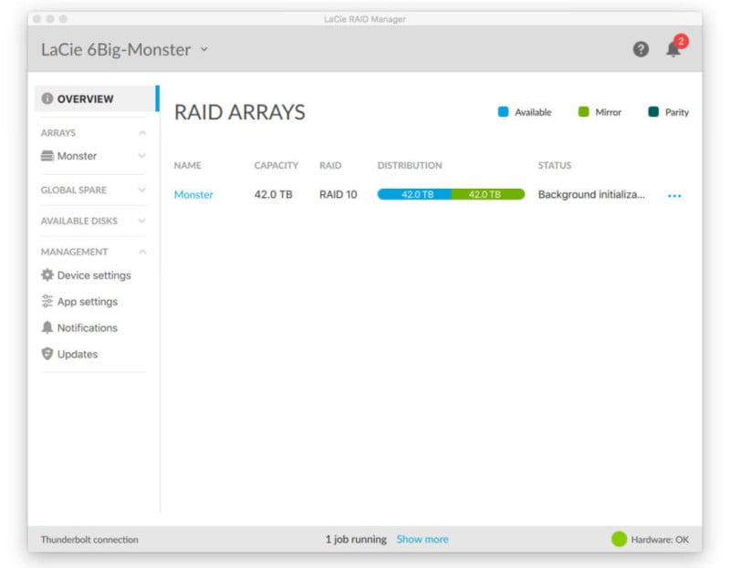Viewport: 730px width, 568px height.
Task: Click the GLOBAL SPARE section label
Action: [74, 190]
